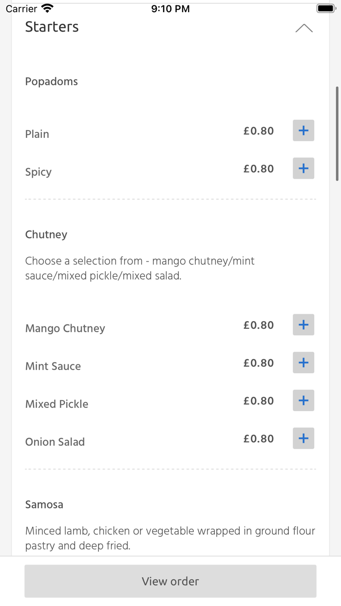Image resolution: width=341 pixels, height=606 pixels.
Task: Tap plus icon next to Mango Chutney
Action: tap(303, 325)
